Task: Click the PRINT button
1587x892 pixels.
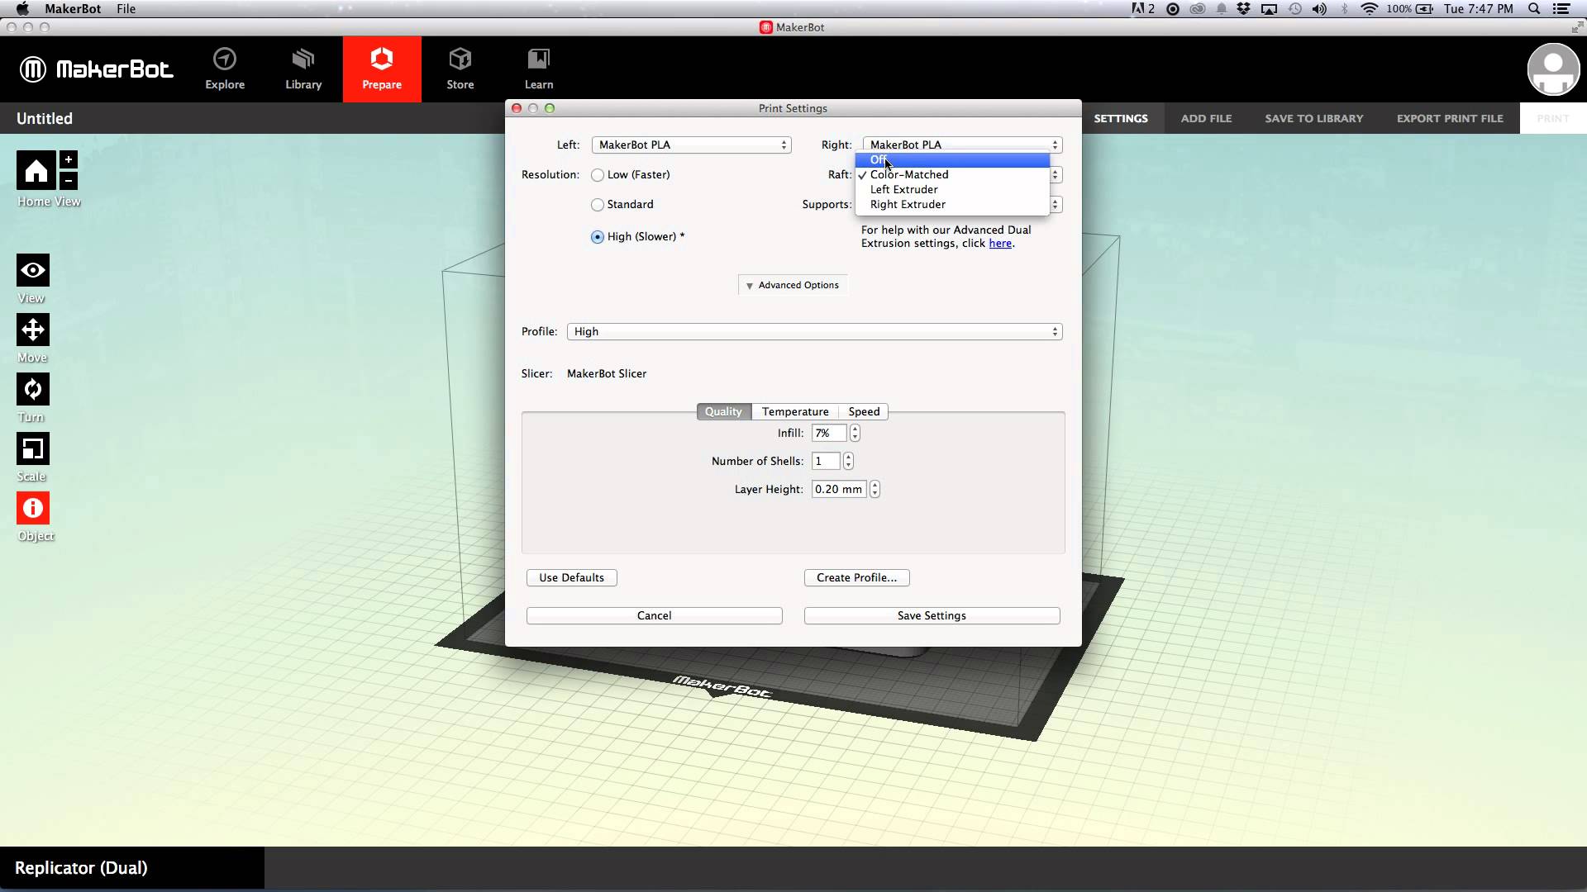Action: pos(1553,119)
